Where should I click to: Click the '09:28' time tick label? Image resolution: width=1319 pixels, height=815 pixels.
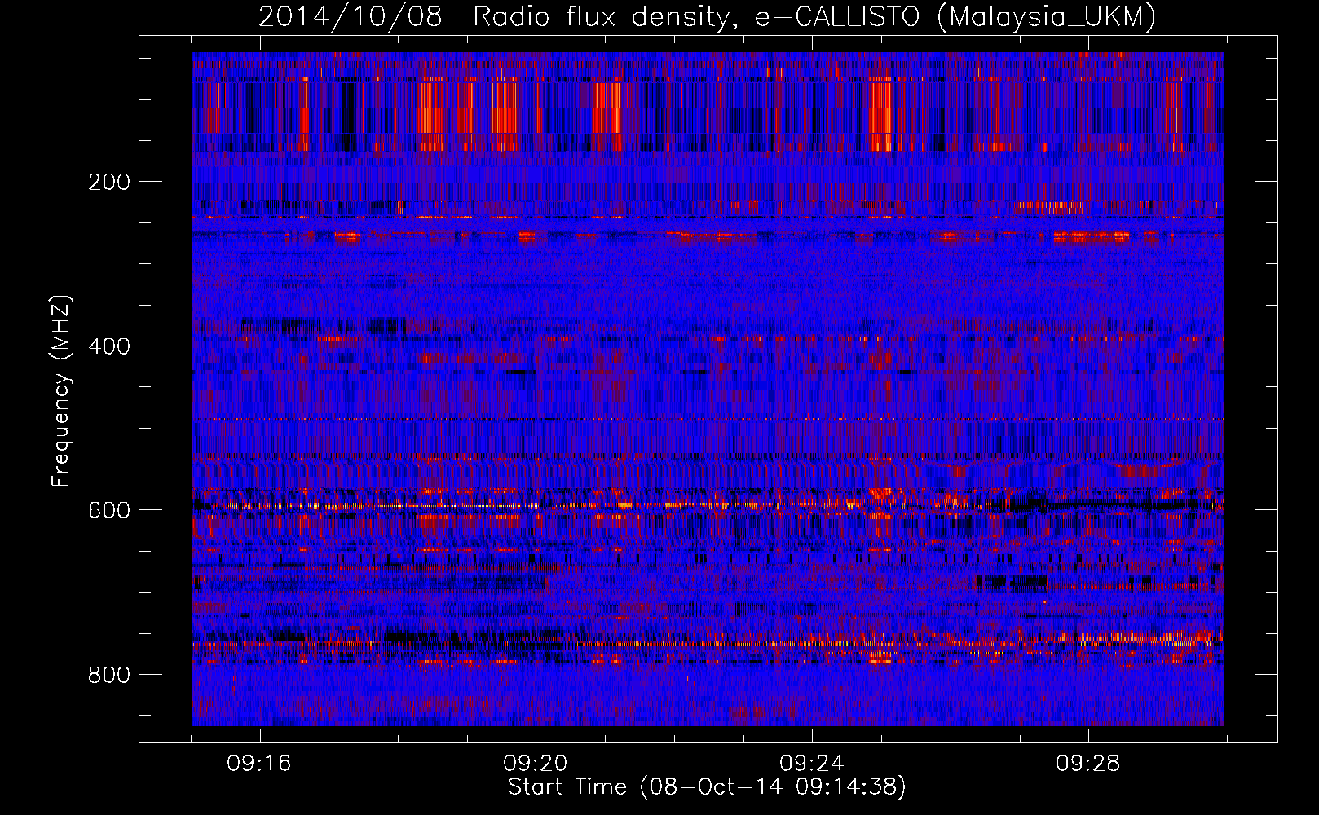click(x=1088, y=764)
